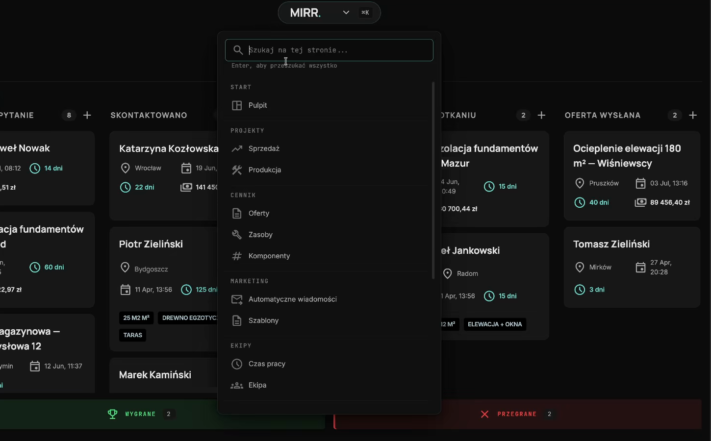Open Automatyczne wiadomości
711x441 pixels.
click(326, 299)
